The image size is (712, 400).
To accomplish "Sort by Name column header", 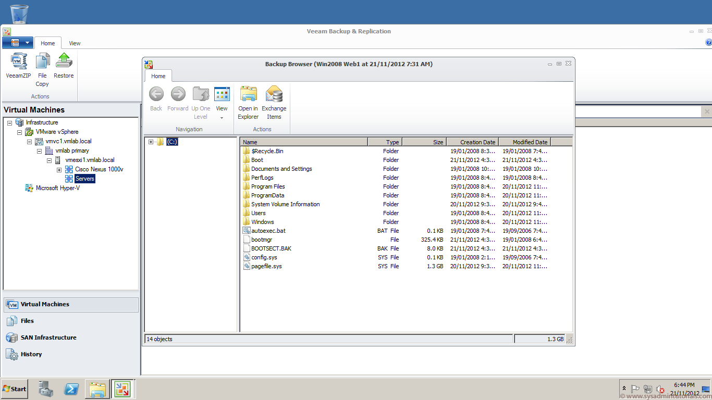I will coord(304,142).
